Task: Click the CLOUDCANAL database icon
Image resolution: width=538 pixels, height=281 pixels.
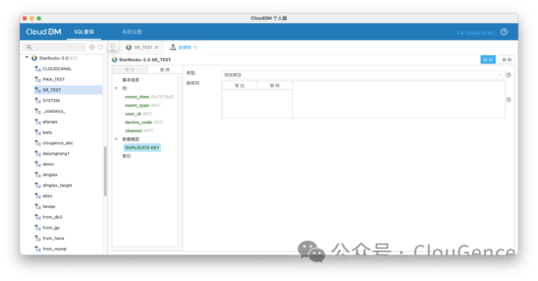Action: coord(38,69)
